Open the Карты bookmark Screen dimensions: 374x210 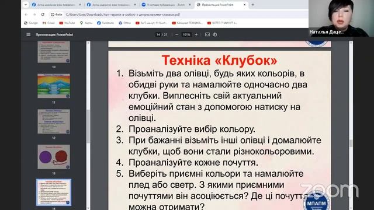pyautogui.click(x=86, y=23)
